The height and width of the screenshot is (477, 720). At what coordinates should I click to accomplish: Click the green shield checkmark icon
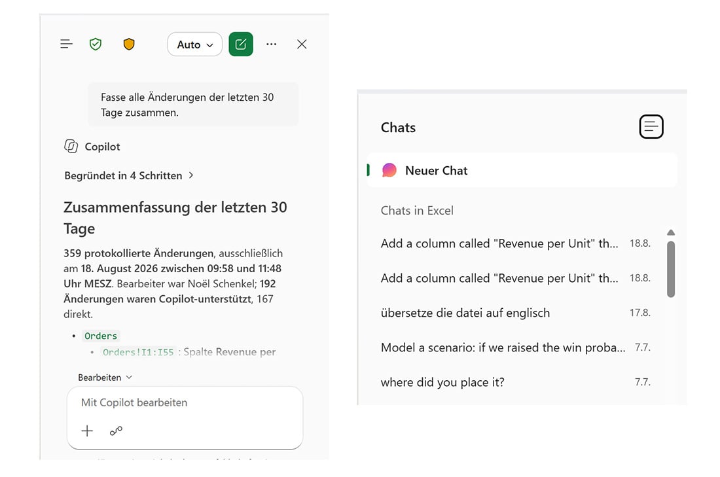coord(96,44)
